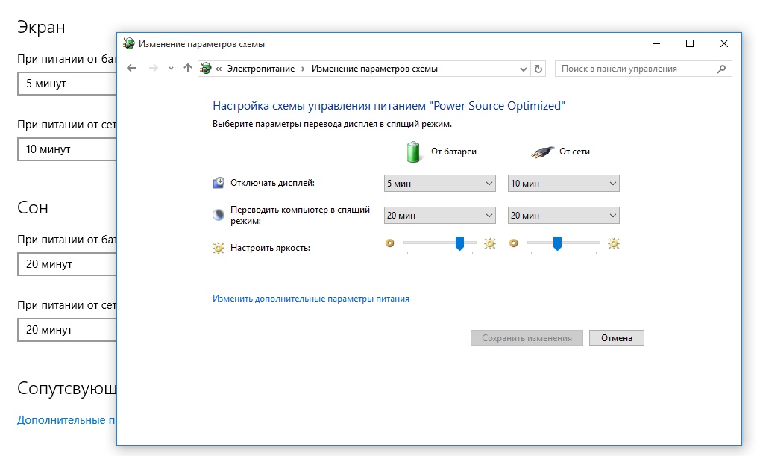This screenshot has width=757, height=456.
Task: Expand the address bar history dropdown
Action: coord(523,69)
